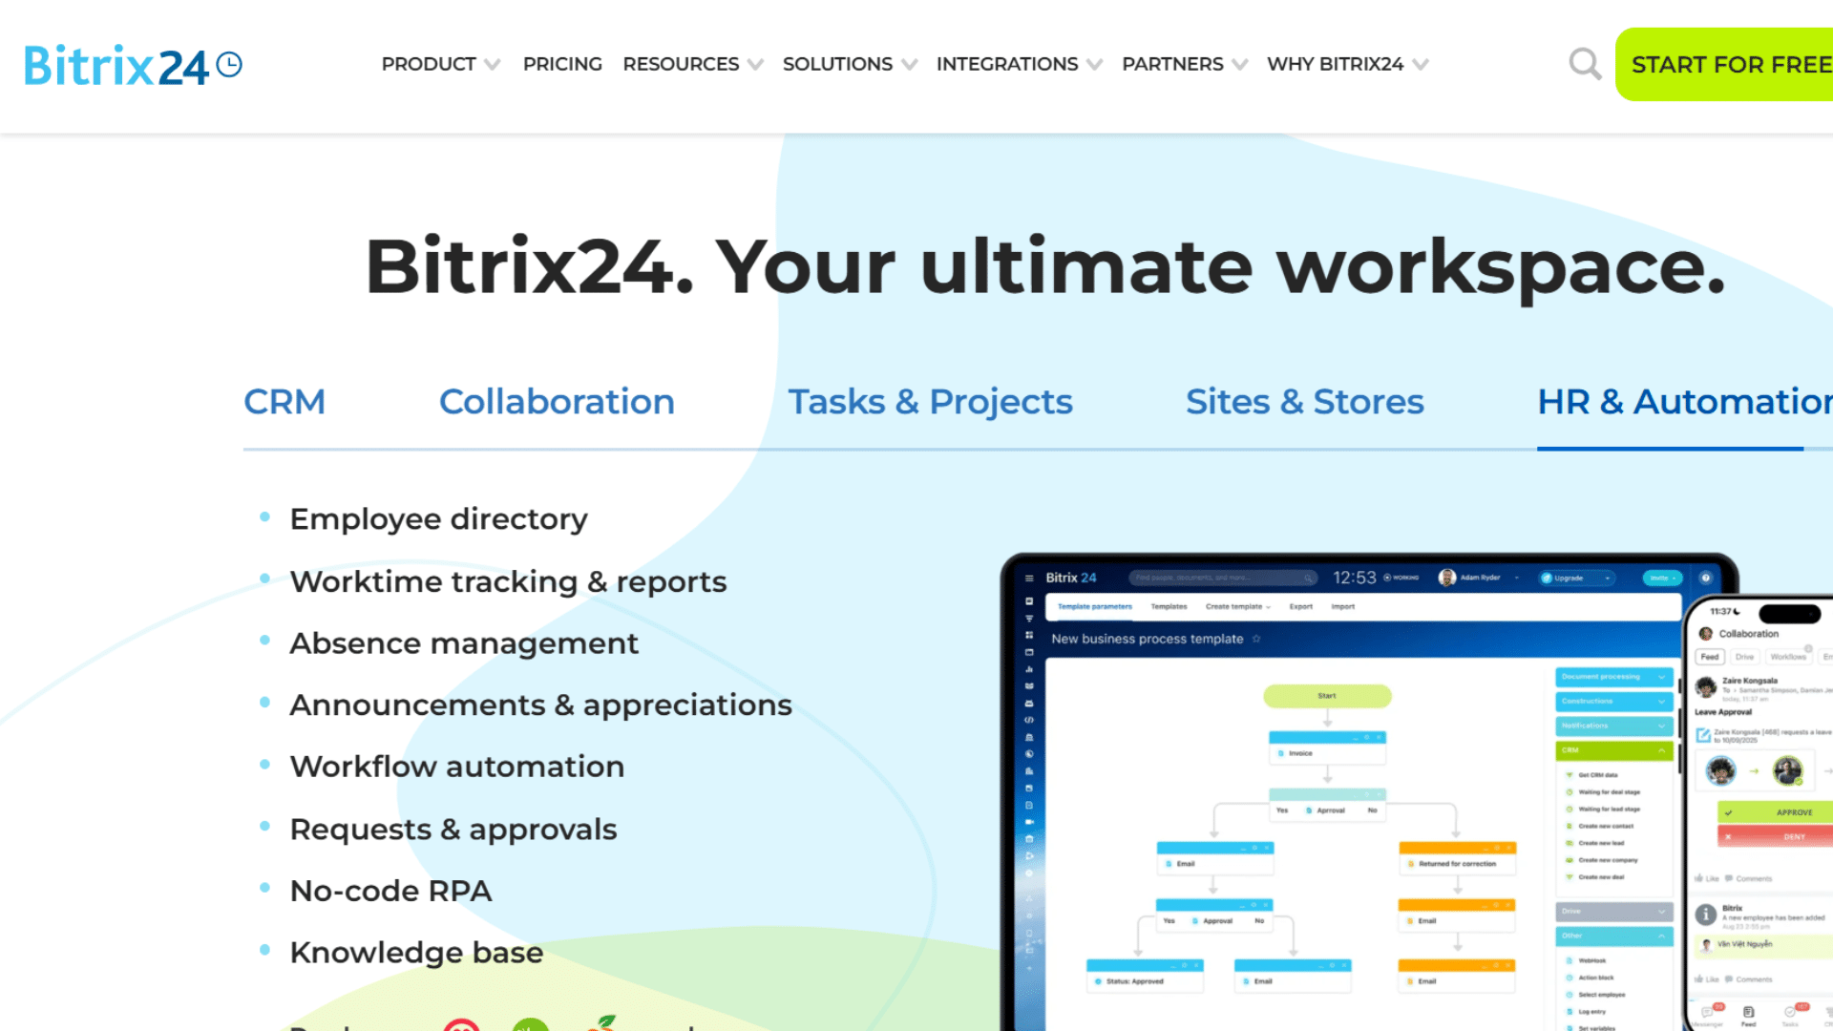Click the main headline 'Your ultimate workspace'

coord(1220,267)
